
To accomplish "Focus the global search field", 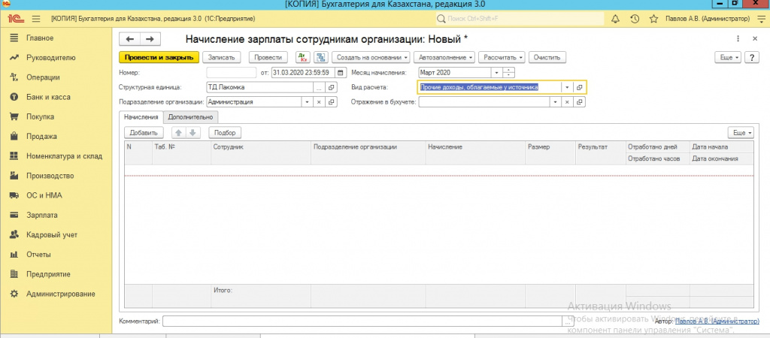I will [x=520, y=19].
